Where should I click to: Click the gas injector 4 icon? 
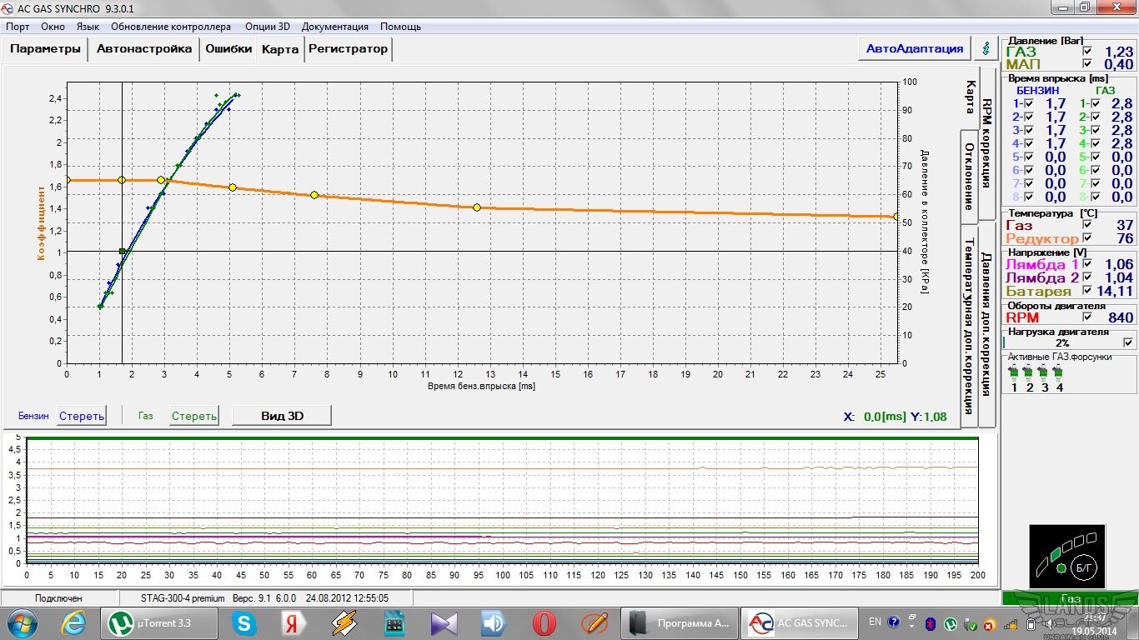[x=1058, y=372]
